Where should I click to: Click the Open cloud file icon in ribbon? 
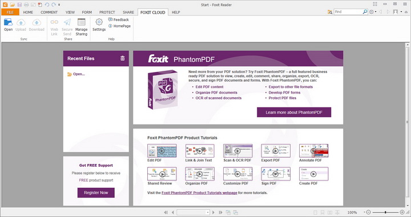click(8, 22)
